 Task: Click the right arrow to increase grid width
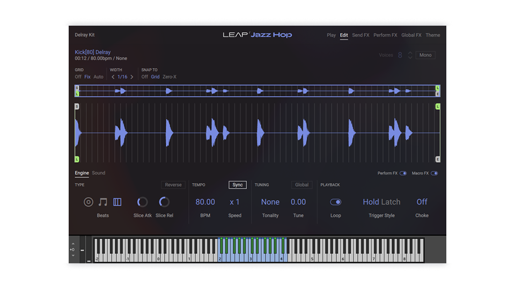(x=132, y=77)
